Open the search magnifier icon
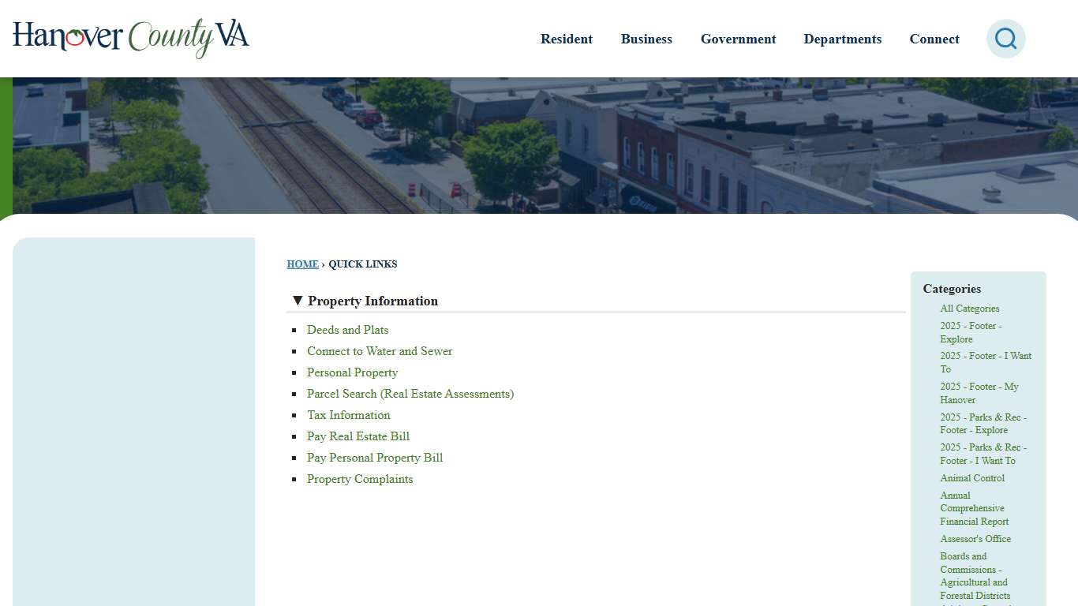 click(1005, 38)
